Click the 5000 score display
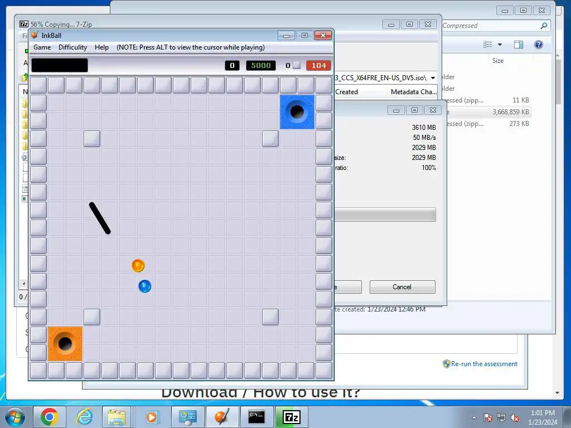This screenshot has height=428, width=571. [x=261, y=66]
